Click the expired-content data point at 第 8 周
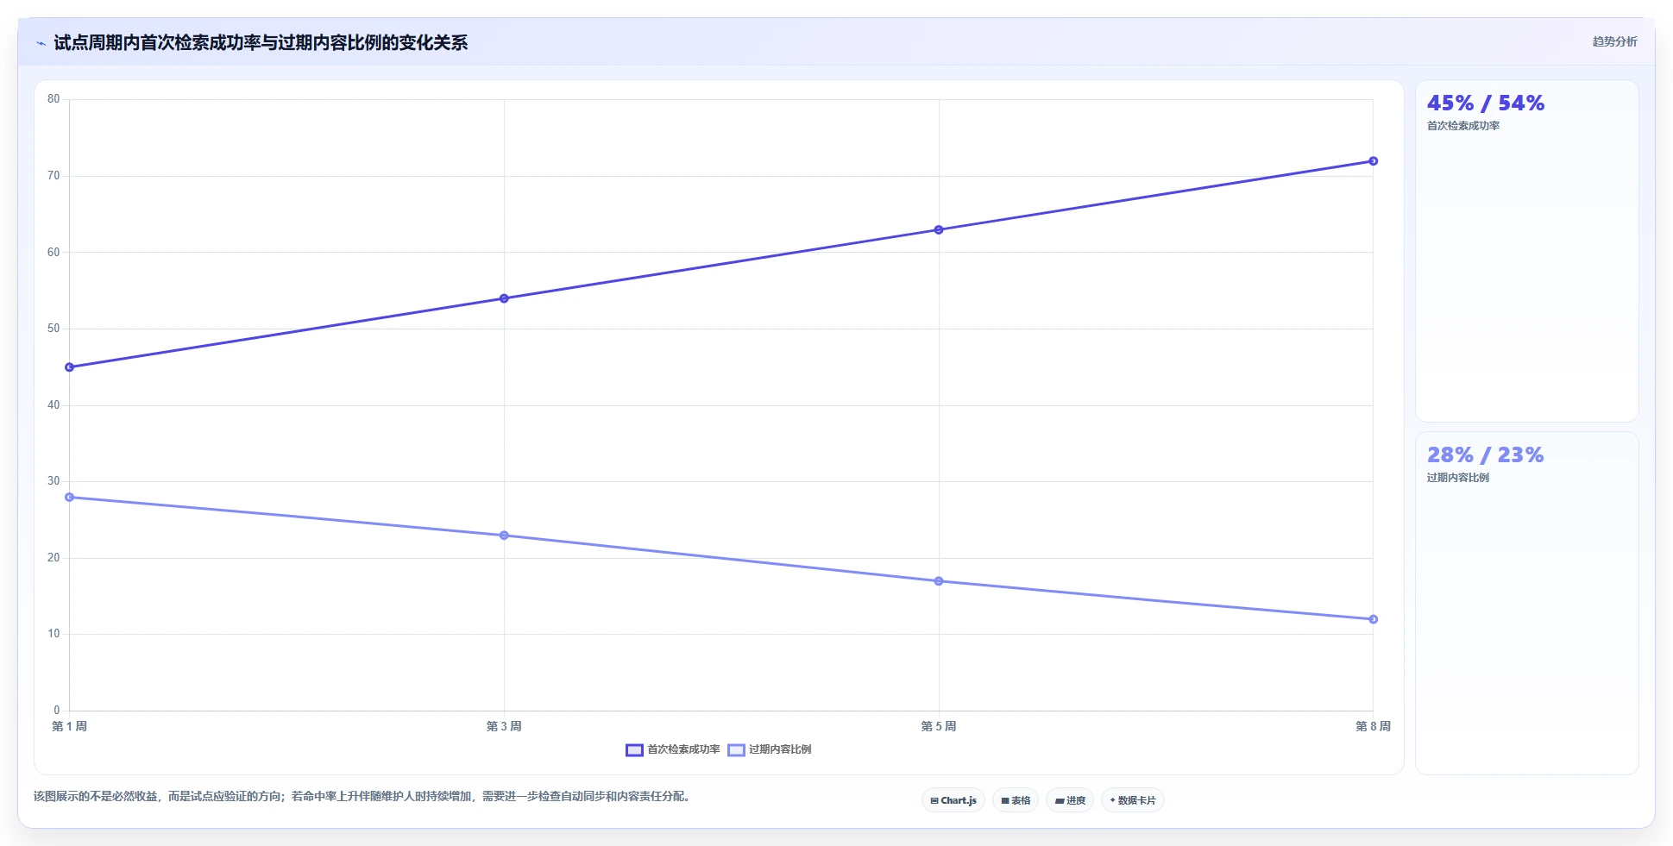This screenshot has width=1673, height=846. 1373,619
